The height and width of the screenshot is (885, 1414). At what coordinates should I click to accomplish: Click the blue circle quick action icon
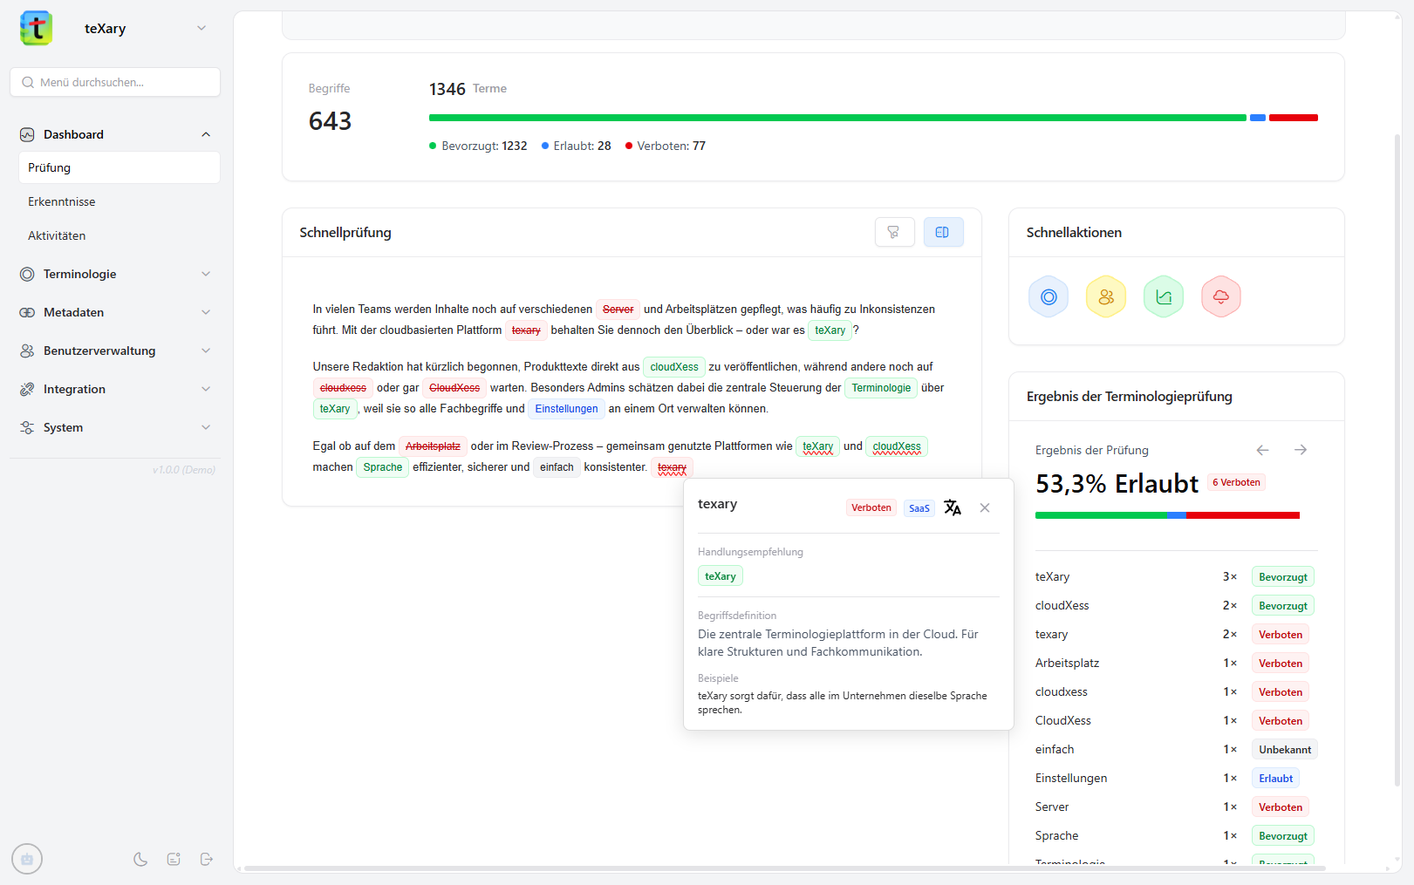[1049, 297]
